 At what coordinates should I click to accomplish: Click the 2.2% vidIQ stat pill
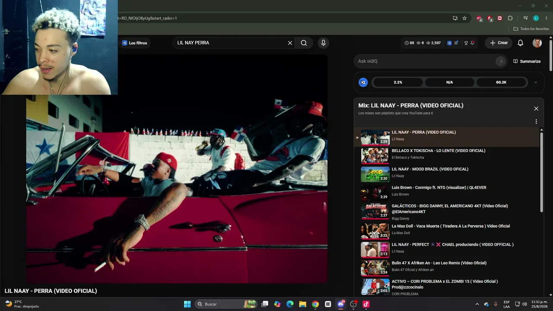coord(398,82)
